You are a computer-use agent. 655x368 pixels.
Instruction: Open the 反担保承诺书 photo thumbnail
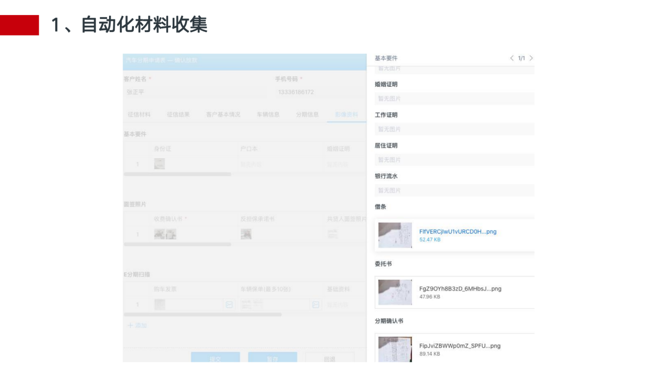[x=246, y=234]
